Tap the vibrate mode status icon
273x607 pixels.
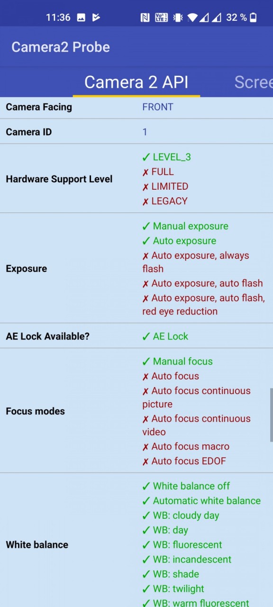[x=178, y=18]
